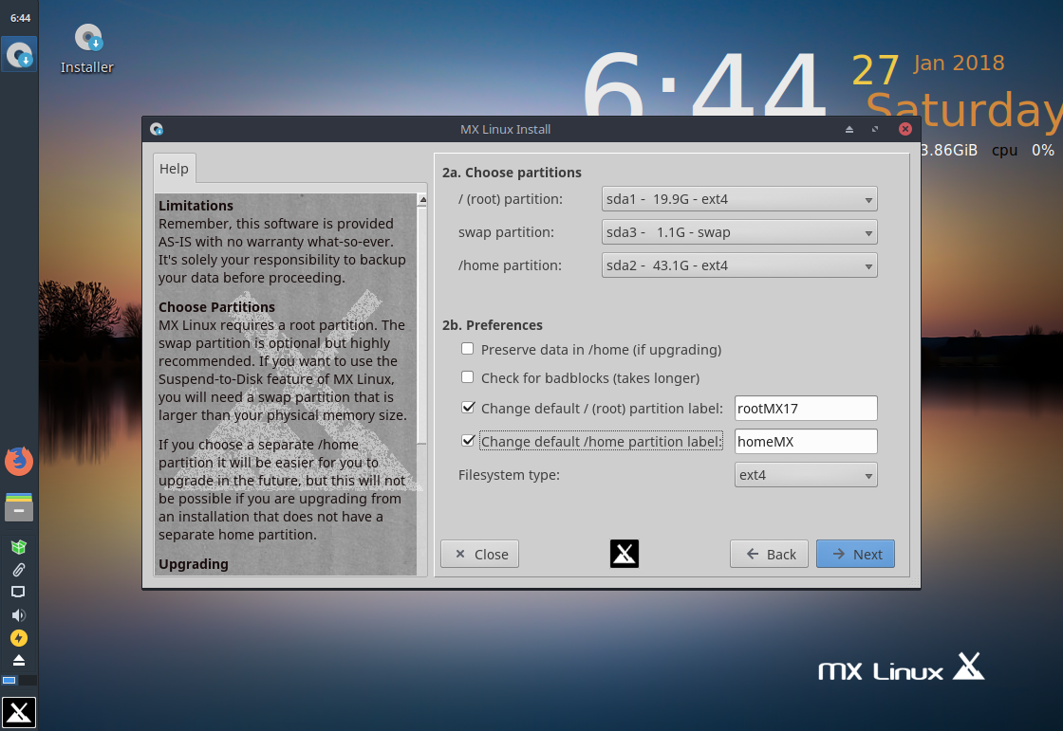The width and height of the screenshot is (1063, 731).
Task: Launch Firefox from the side panel
Action: coord(19,462)
